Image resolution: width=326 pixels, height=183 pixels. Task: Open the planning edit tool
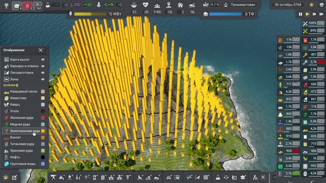pyautogui.click(x=15, y=177)
